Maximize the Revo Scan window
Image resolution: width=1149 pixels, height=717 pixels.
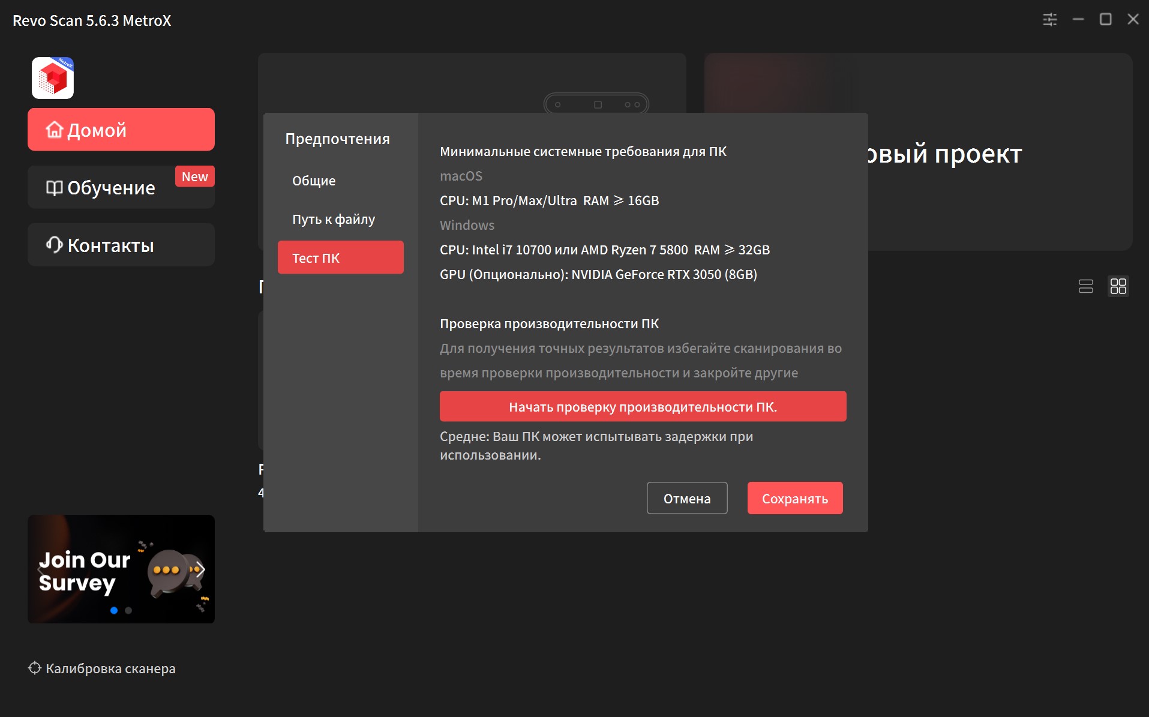[1105, 20]
